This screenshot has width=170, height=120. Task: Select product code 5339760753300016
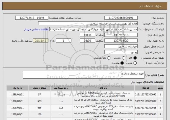click(146, 114)
